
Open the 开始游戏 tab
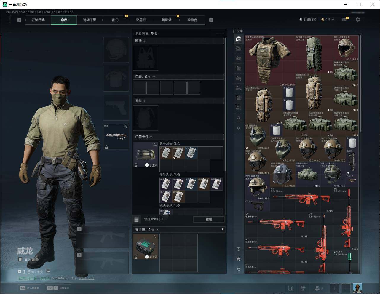38,20
